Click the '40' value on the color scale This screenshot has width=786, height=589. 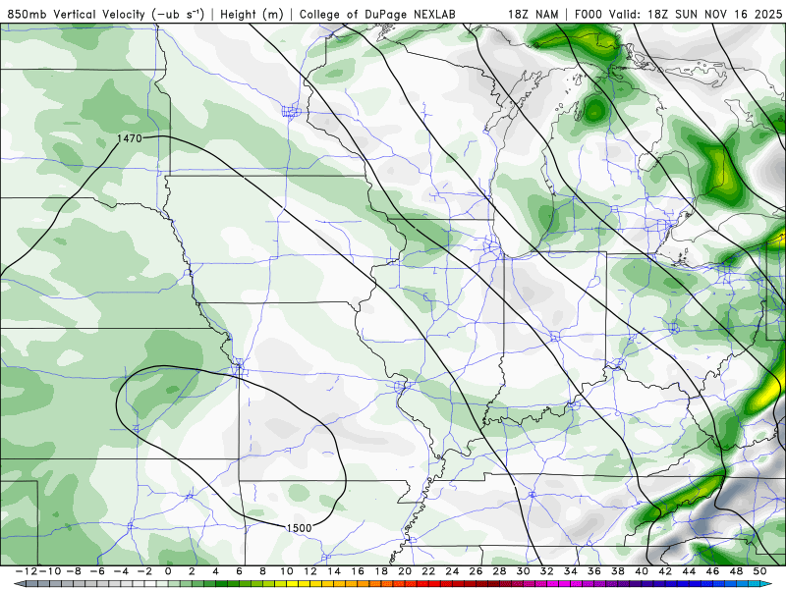tap(642, 571)
